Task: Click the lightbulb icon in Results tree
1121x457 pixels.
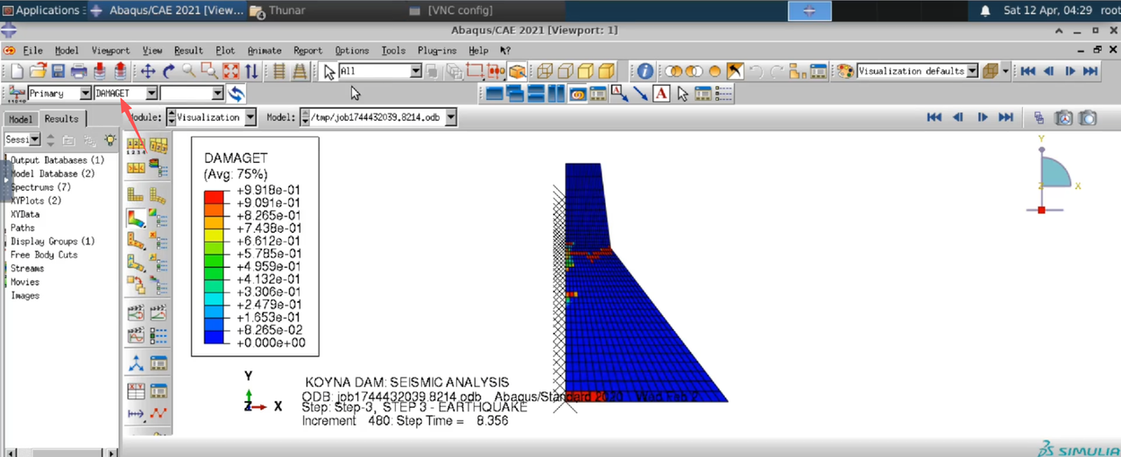Action: coord(110,139)
